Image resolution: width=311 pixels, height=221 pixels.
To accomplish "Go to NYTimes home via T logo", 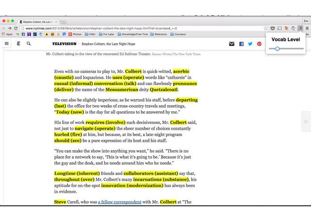I will pyautogui.click(x=18, y=43).
